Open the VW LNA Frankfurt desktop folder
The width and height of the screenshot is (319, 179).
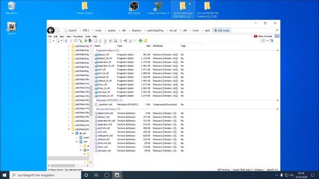(207, 9)
